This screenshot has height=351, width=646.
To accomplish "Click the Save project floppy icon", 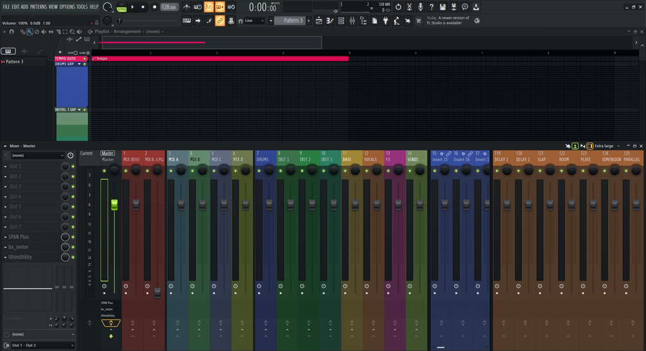I will pyautogui.click(x=442, y=7).
